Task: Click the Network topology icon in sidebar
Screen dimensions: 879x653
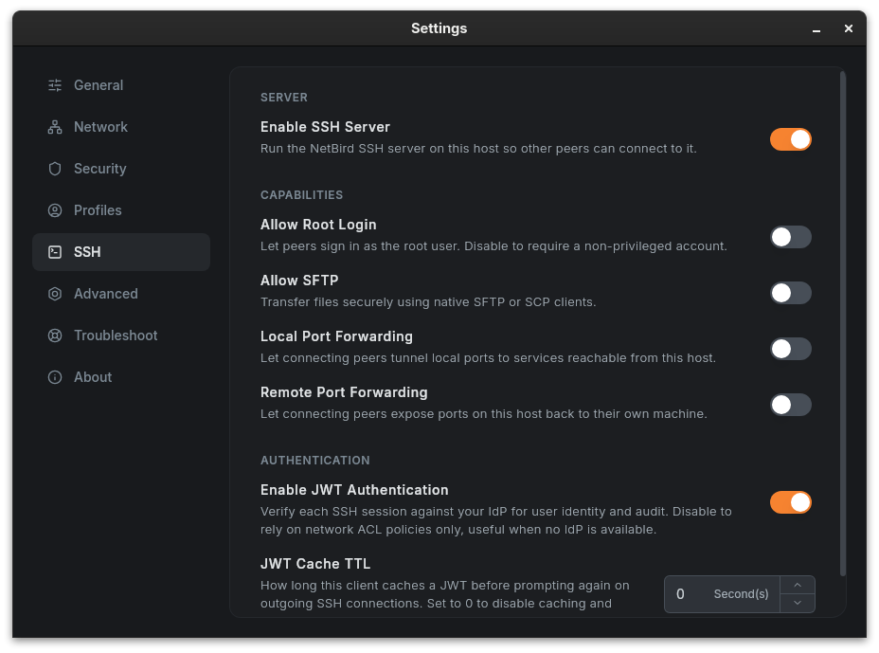Action: [x=55, y=127]
